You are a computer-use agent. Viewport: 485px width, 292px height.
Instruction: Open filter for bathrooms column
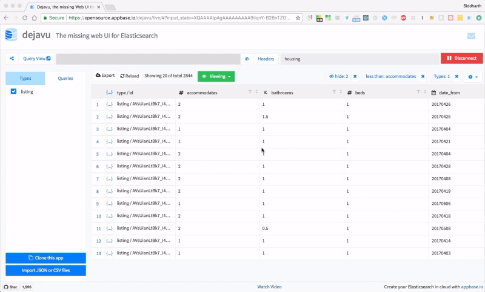coord(334,92)
